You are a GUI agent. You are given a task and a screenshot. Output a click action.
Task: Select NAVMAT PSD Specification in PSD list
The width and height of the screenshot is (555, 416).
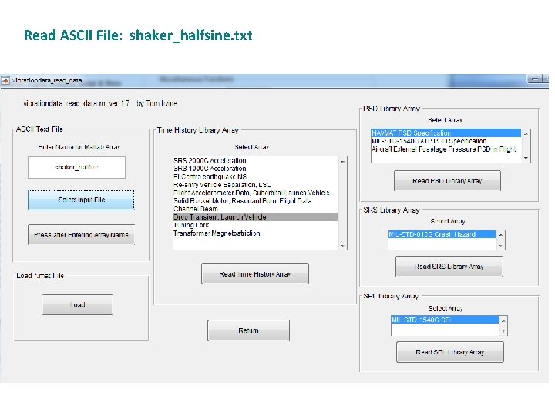click(446, 133)
